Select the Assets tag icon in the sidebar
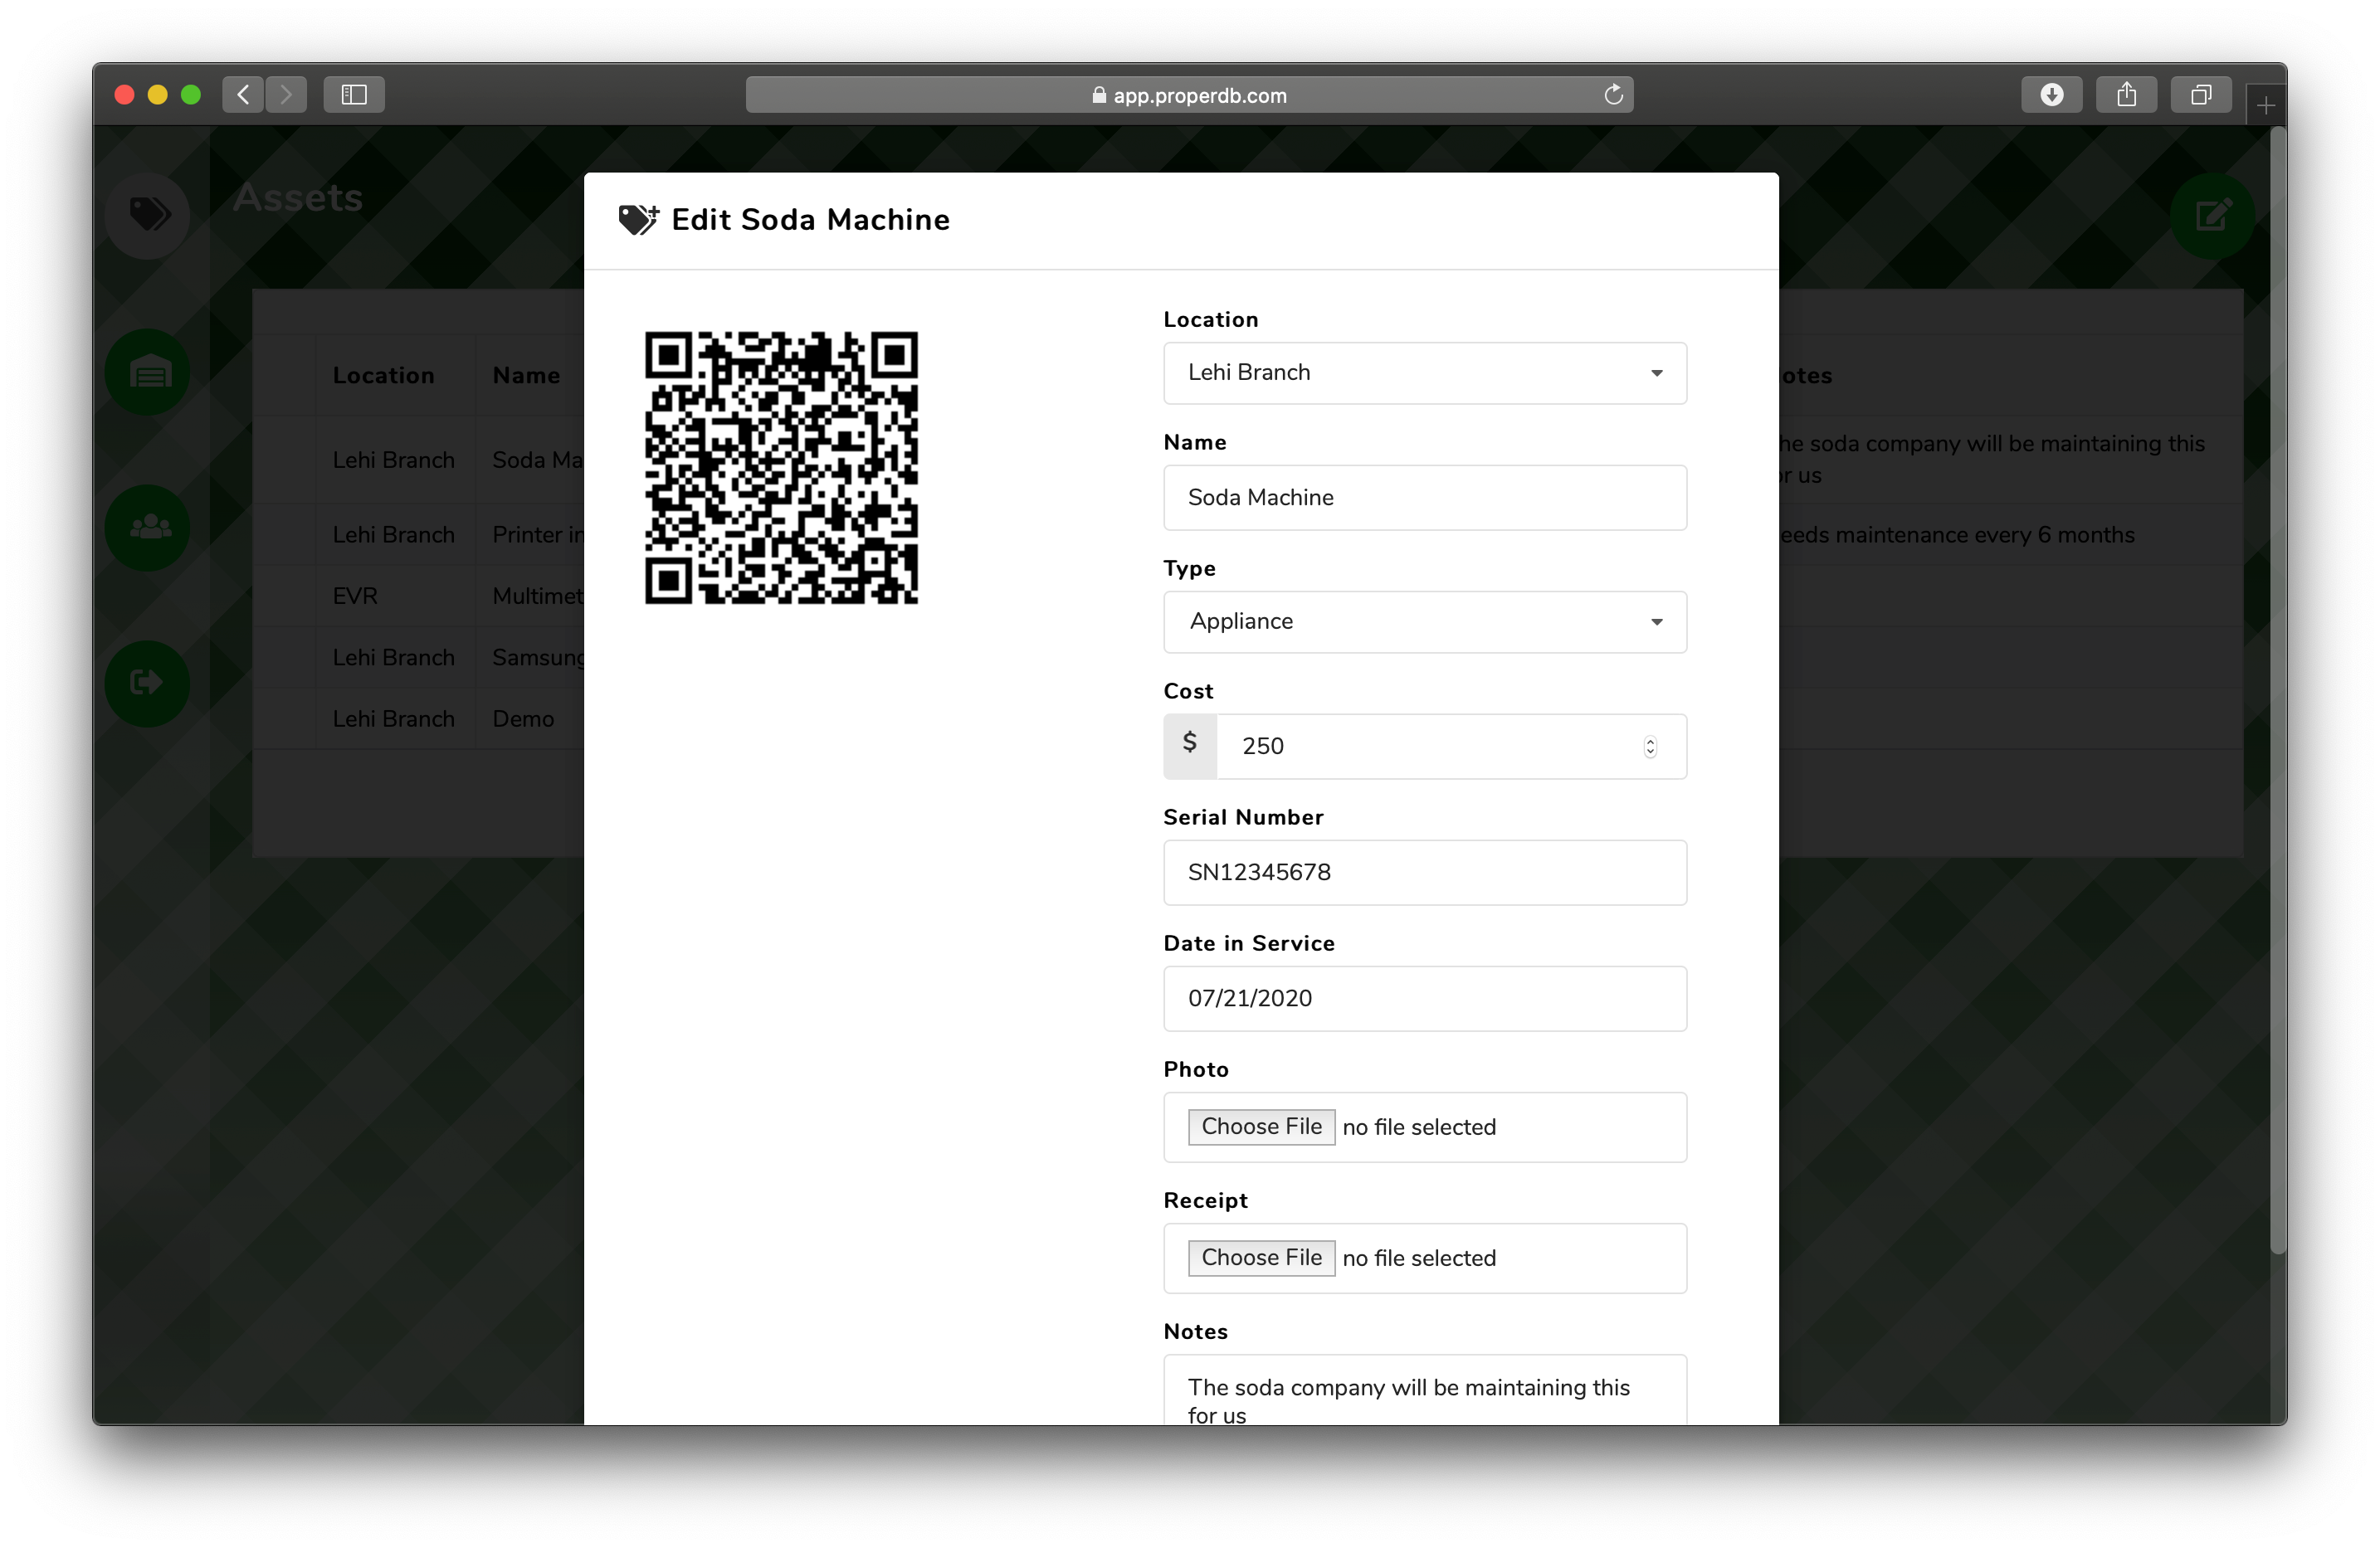The image size is (2380, 1548). [148, 214]
